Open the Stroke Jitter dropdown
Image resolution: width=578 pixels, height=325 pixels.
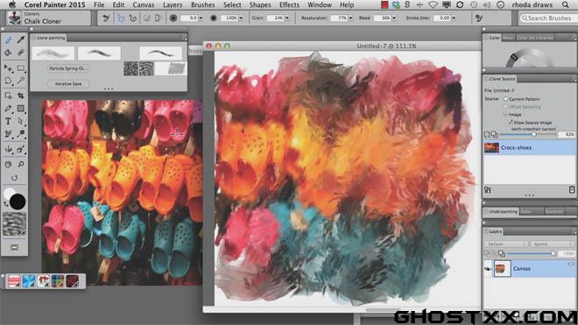point(454,18)
